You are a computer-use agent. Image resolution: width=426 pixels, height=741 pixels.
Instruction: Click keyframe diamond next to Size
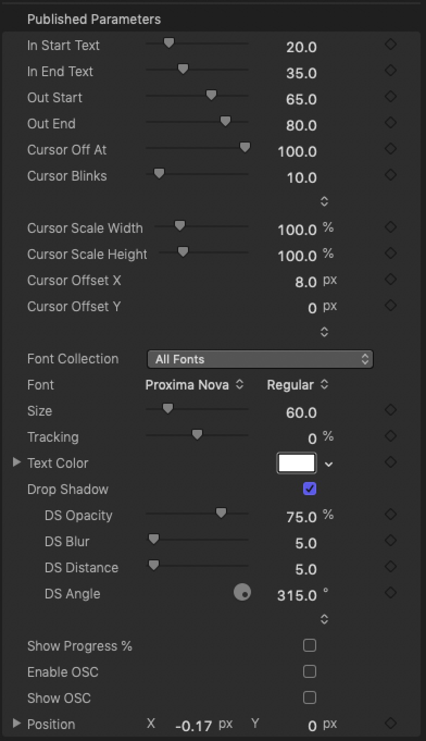tap(390, 410)
